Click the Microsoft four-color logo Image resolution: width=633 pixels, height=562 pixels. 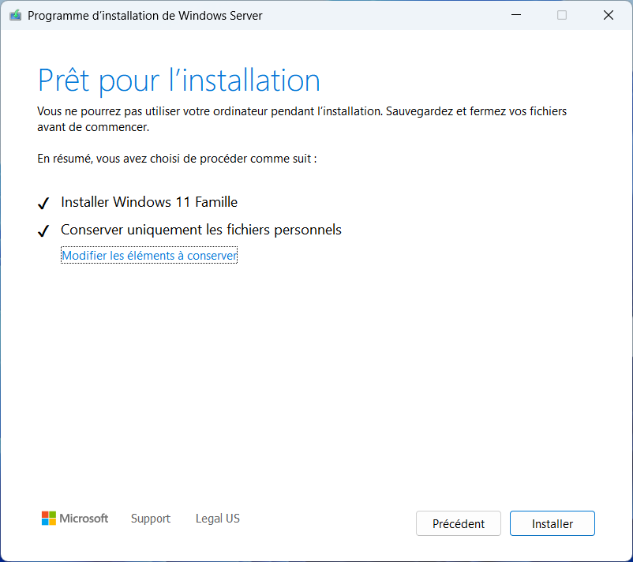pyautogui.click(x=49, y=518)
